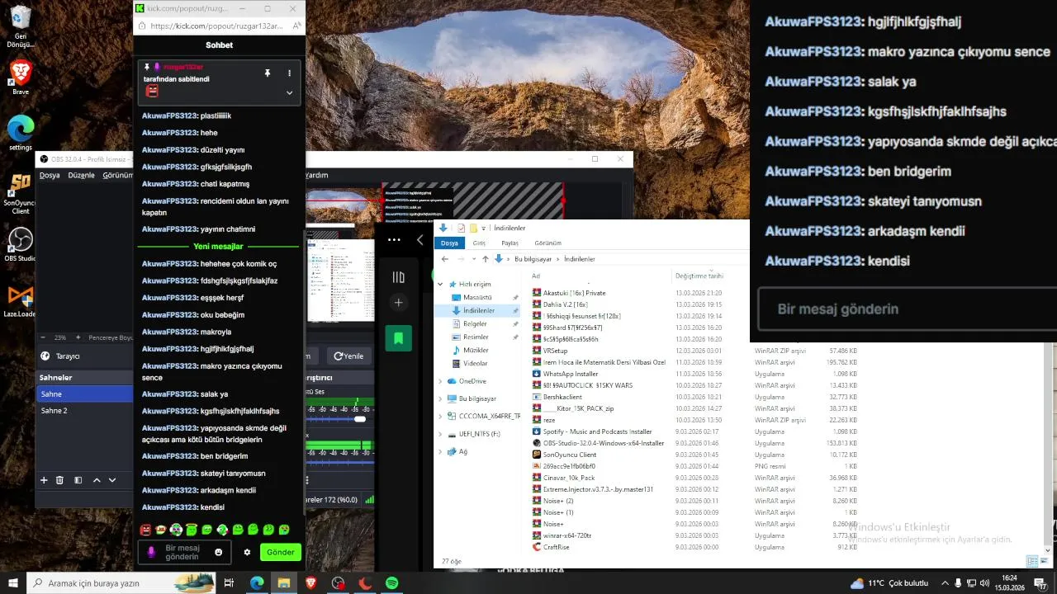The width and height of the screenshot is (1057, 594).
Task: Select İndirilenler in File Explorer navigation pane
Action: [x=479, y=310]
